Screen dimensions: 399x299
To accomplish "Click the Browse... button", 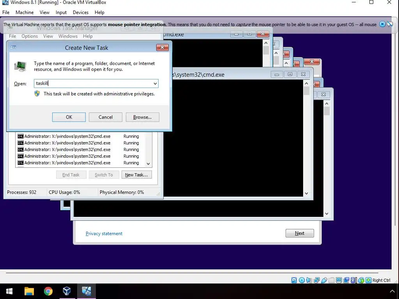I will click(x=143, y=117).
